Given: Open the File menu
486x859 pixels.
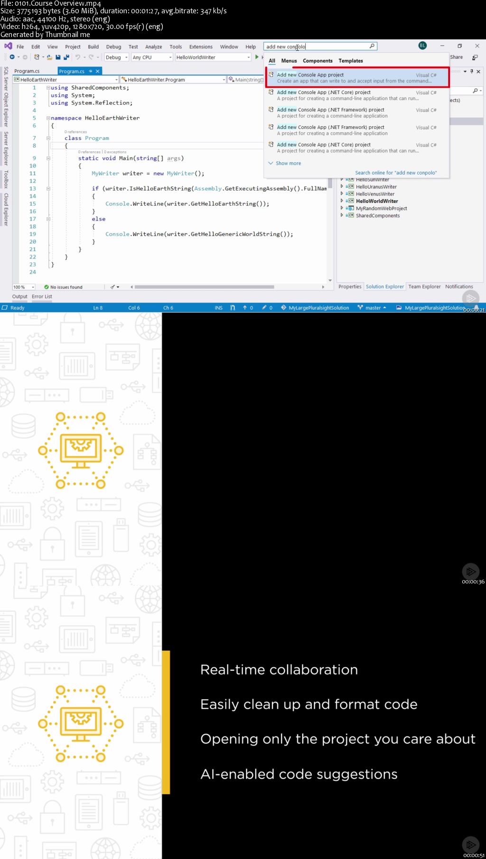Looking at the screenshot, I should pos(20,46).
